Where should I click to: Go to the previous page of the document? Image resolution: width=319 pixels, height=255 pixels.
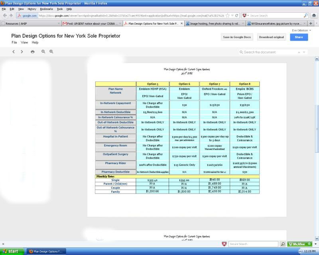14,52
